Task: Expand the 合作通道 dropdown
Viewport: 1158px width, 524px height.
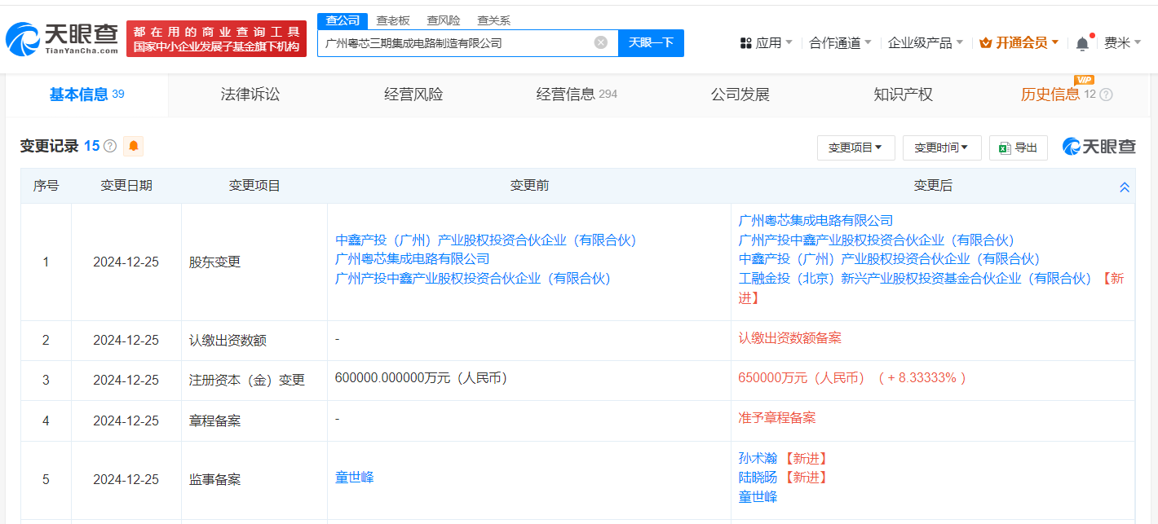Action: pyautogui.click(x=840, y=42)
